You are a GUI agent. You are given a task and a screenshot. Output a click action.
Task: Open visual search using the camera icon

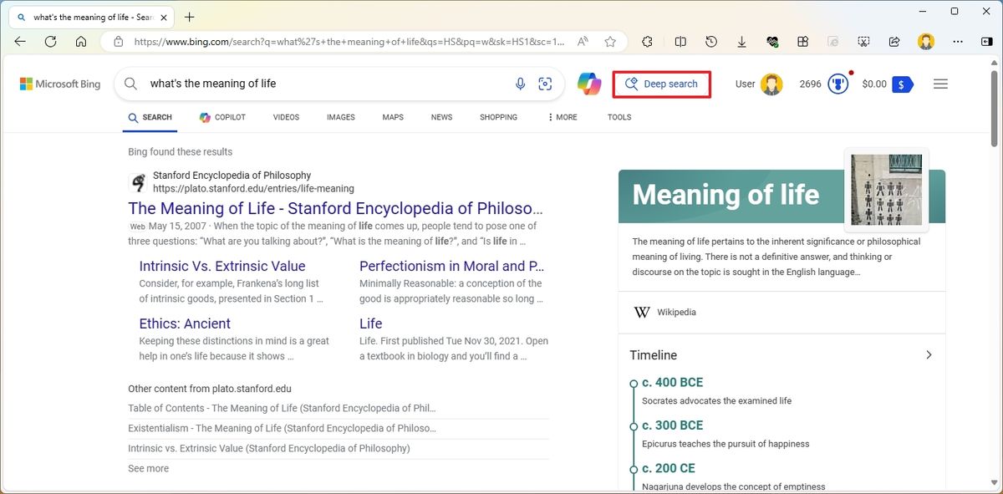[x=546, y=83]
